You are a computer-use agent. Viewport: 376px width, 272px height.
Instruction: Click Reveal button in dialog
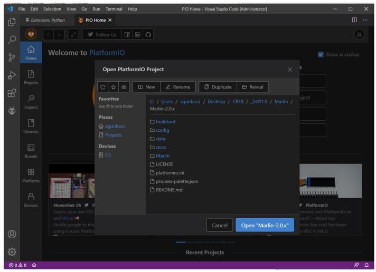tap(253, 87)
